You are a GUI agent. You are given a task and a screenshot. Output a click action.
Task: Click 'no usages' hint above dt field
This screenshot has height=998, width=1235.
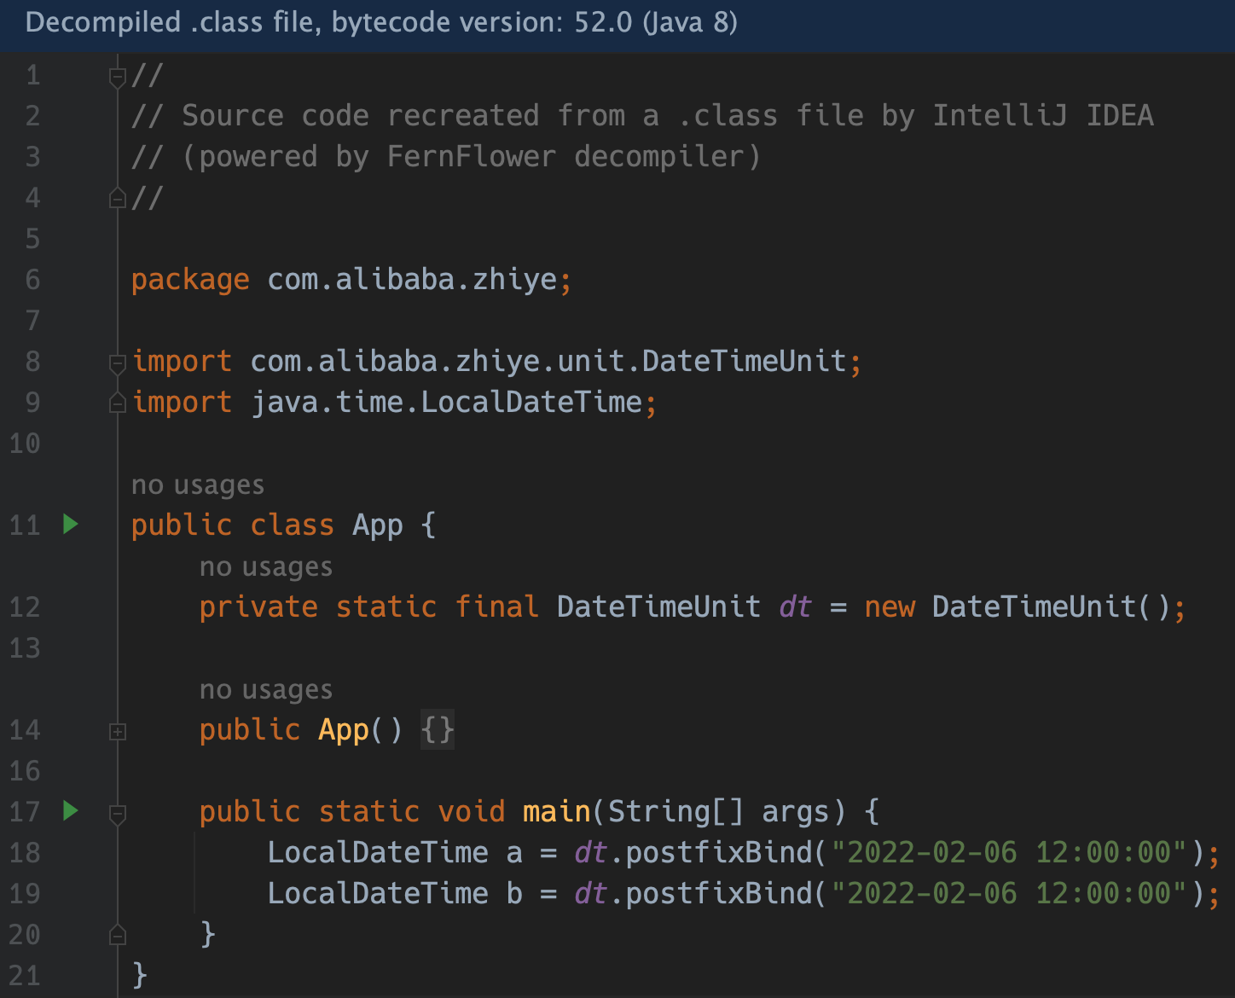coord(266,566)
